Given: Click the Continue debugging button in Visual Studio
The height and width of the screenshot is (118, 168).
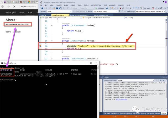Looking at the screenshot, I should click(x=100, y=8).
